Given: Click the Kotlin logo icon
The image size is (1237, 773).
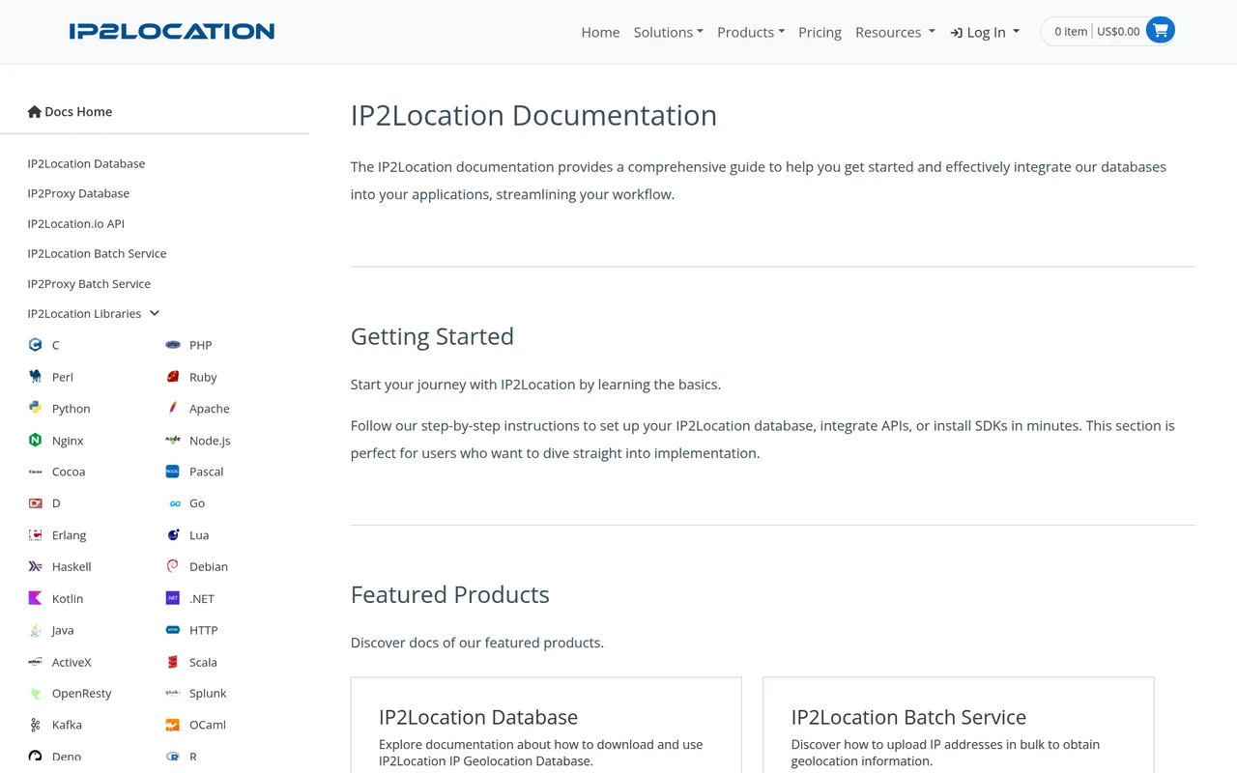Looking at the screenshot, I should 35,598.
